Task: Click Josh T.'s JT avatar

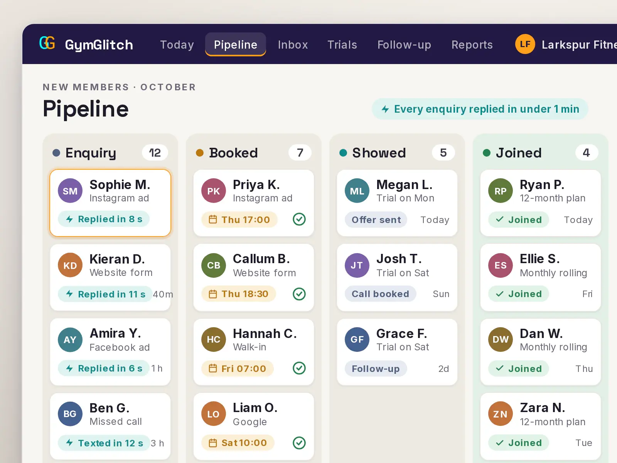Action: click(357, 265)
